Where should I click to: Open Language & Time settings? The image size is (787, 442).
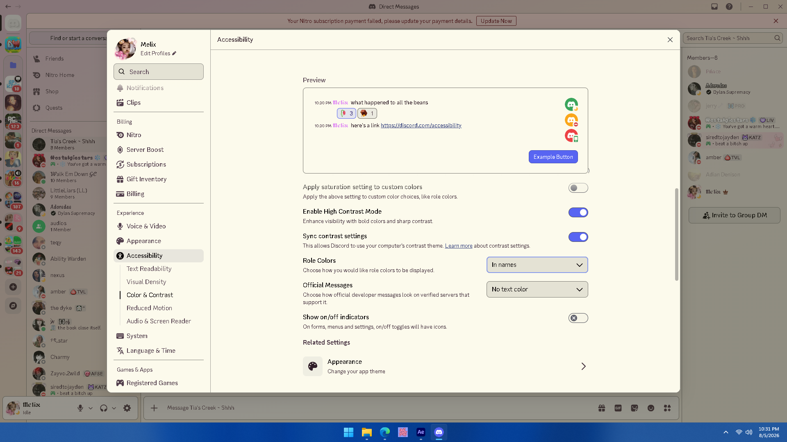coord(158,351)
